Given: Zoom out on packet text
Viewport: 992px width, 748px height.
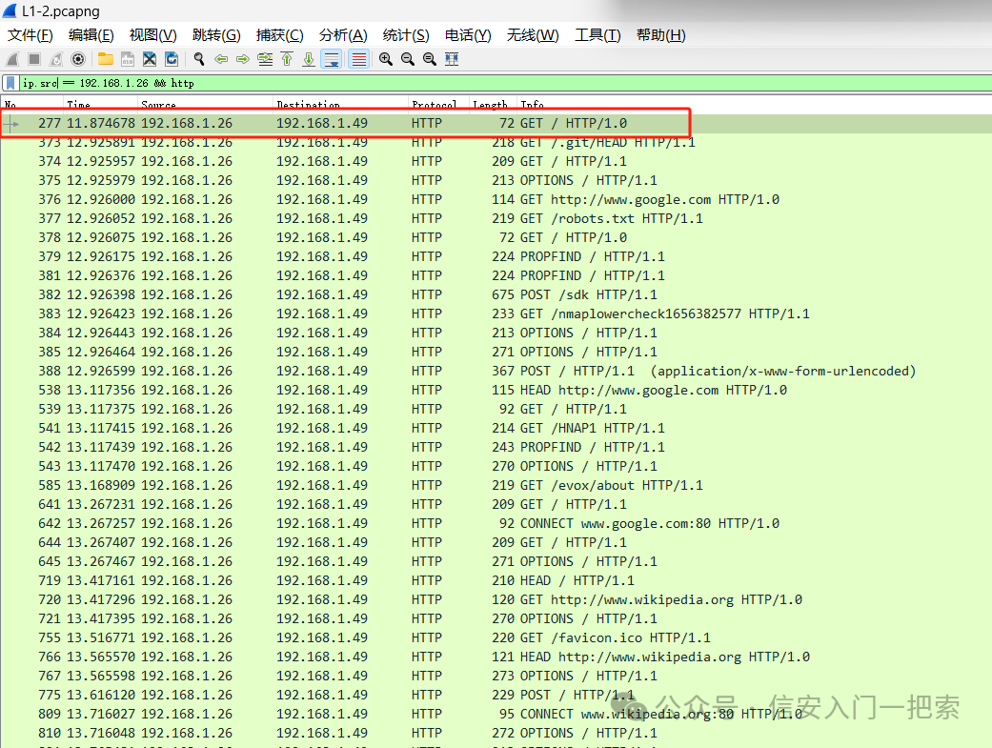Looking at the screenshot, I should click(x=408, y=59).
